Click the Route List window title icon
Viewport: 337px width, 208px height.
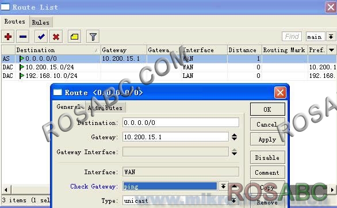5,7
